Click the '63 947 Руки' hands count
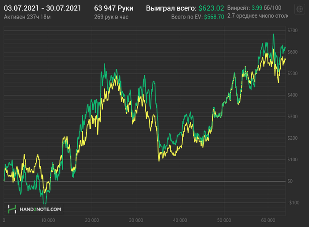Viewport: 309px width, 227px height. pos(114,8)
